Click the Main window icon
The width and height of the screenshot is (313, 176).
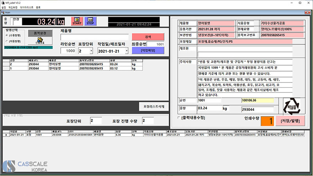[3, 12]
